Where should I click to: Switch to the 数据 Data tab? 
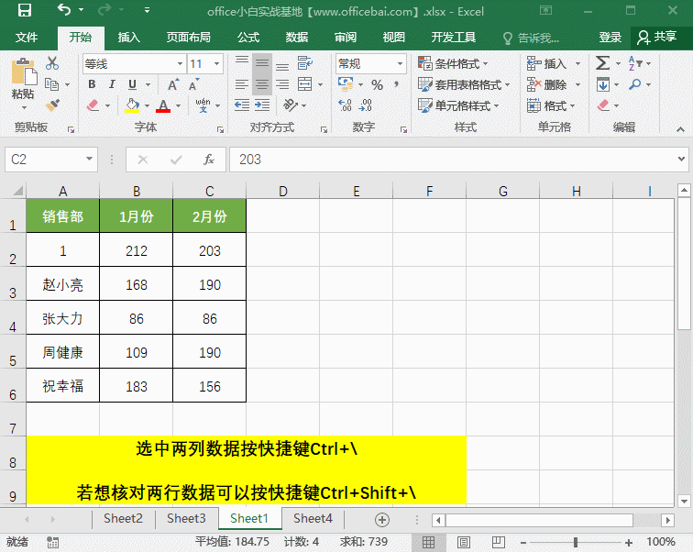[x=297, y=38]
